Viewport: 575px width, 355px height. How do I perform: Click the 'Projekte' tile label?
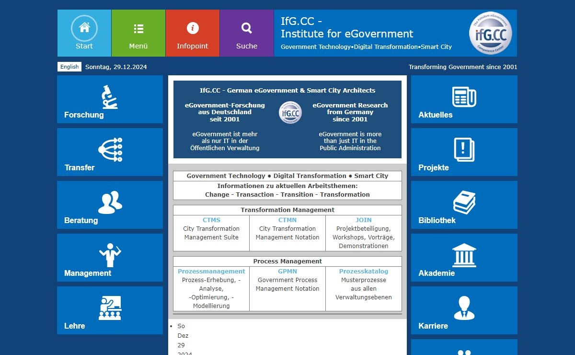click(x=434, y=168)
